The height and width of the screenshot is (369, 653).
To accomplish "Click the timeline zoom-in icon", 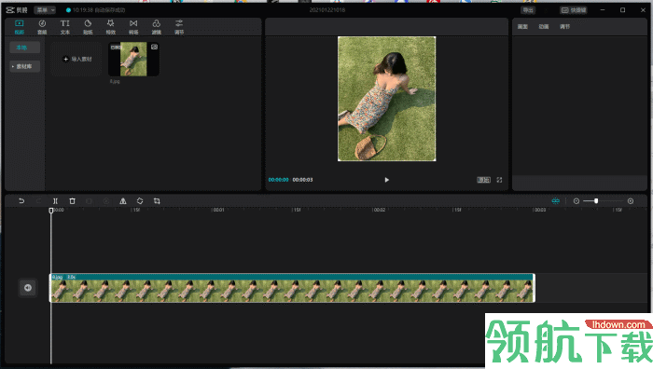I will (x=631, y=201).
